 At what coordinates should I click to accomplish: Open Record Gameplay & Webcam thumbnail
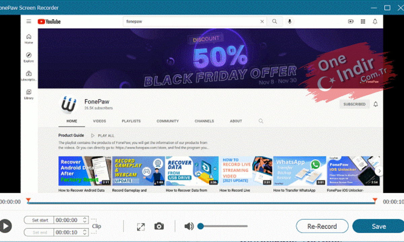(x=138, y=171)
